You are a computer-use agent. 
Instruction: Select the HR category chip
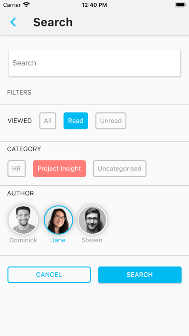[x=16, y=168]
